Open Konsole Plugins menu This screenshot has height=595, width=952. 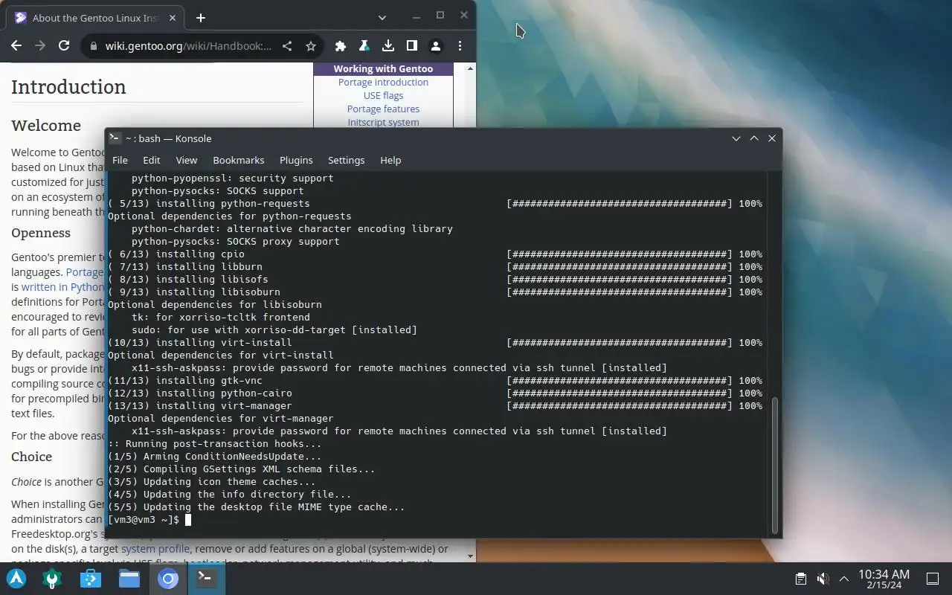296,160
